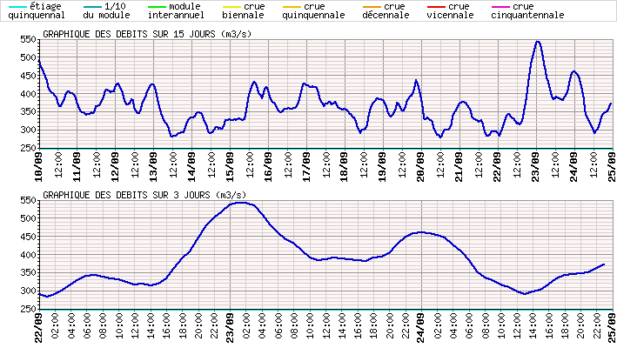Click the yellow crue biennale legend line
This screenshot has height=348, width=617.
point(231,7)
